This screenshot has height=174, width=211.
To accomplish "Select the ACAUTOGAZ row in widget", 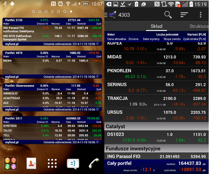I will tap(52, 98).
